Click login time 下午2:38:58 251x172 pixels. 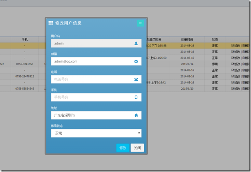click(159, 46)
